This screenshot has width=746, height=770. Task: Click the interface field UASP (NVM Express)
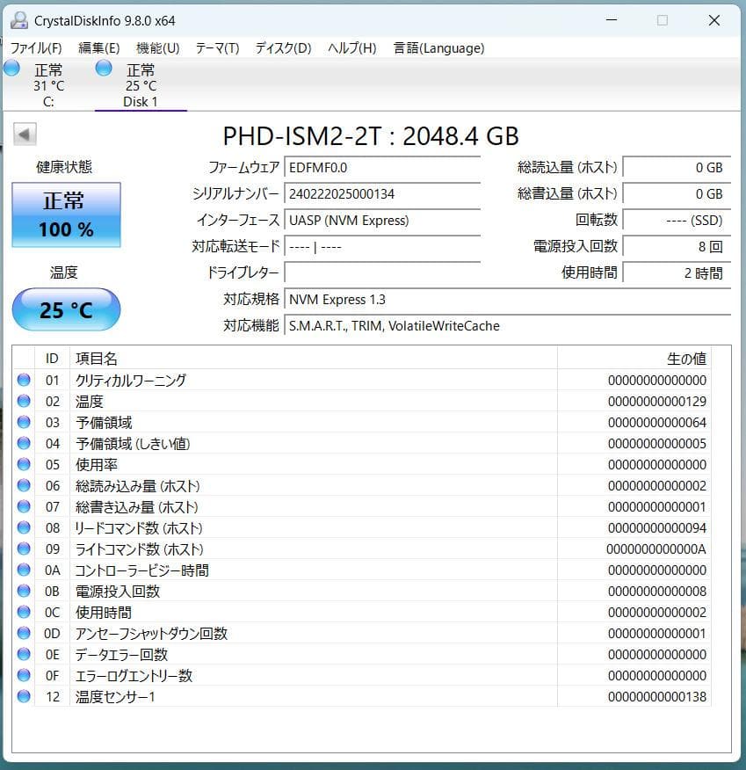click(x=382, y=220)
